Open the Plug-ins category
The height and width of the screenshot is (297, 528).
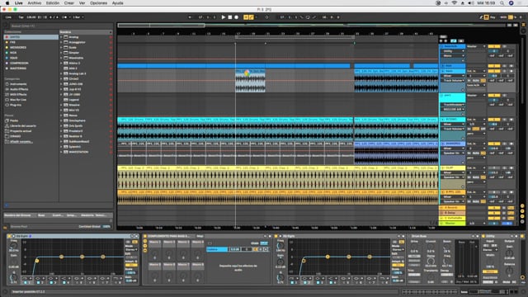coord(16,105)
